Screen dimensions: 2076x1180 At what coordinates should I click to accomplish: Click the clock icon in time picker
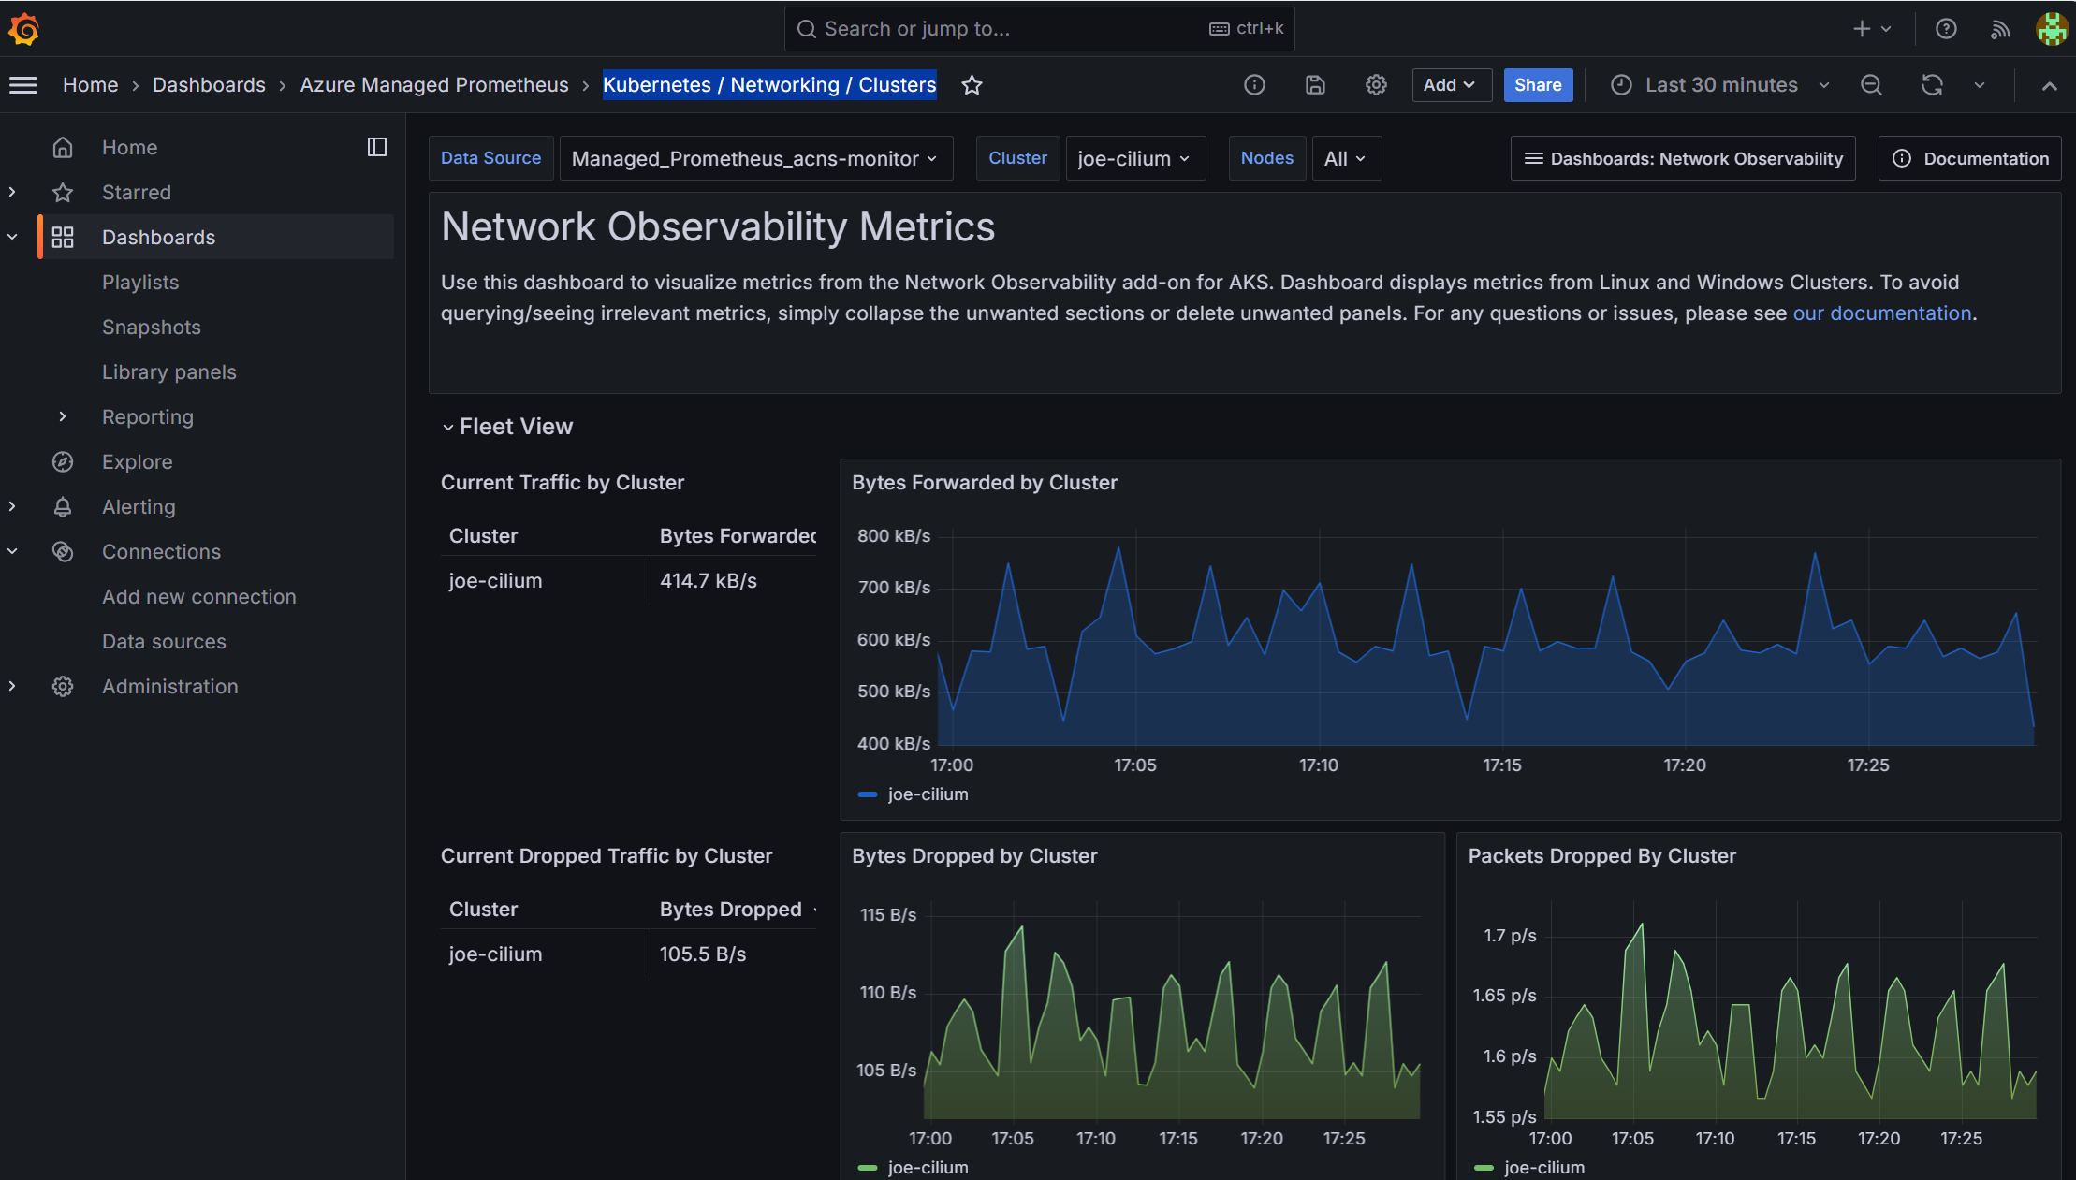pos(1621,85)
